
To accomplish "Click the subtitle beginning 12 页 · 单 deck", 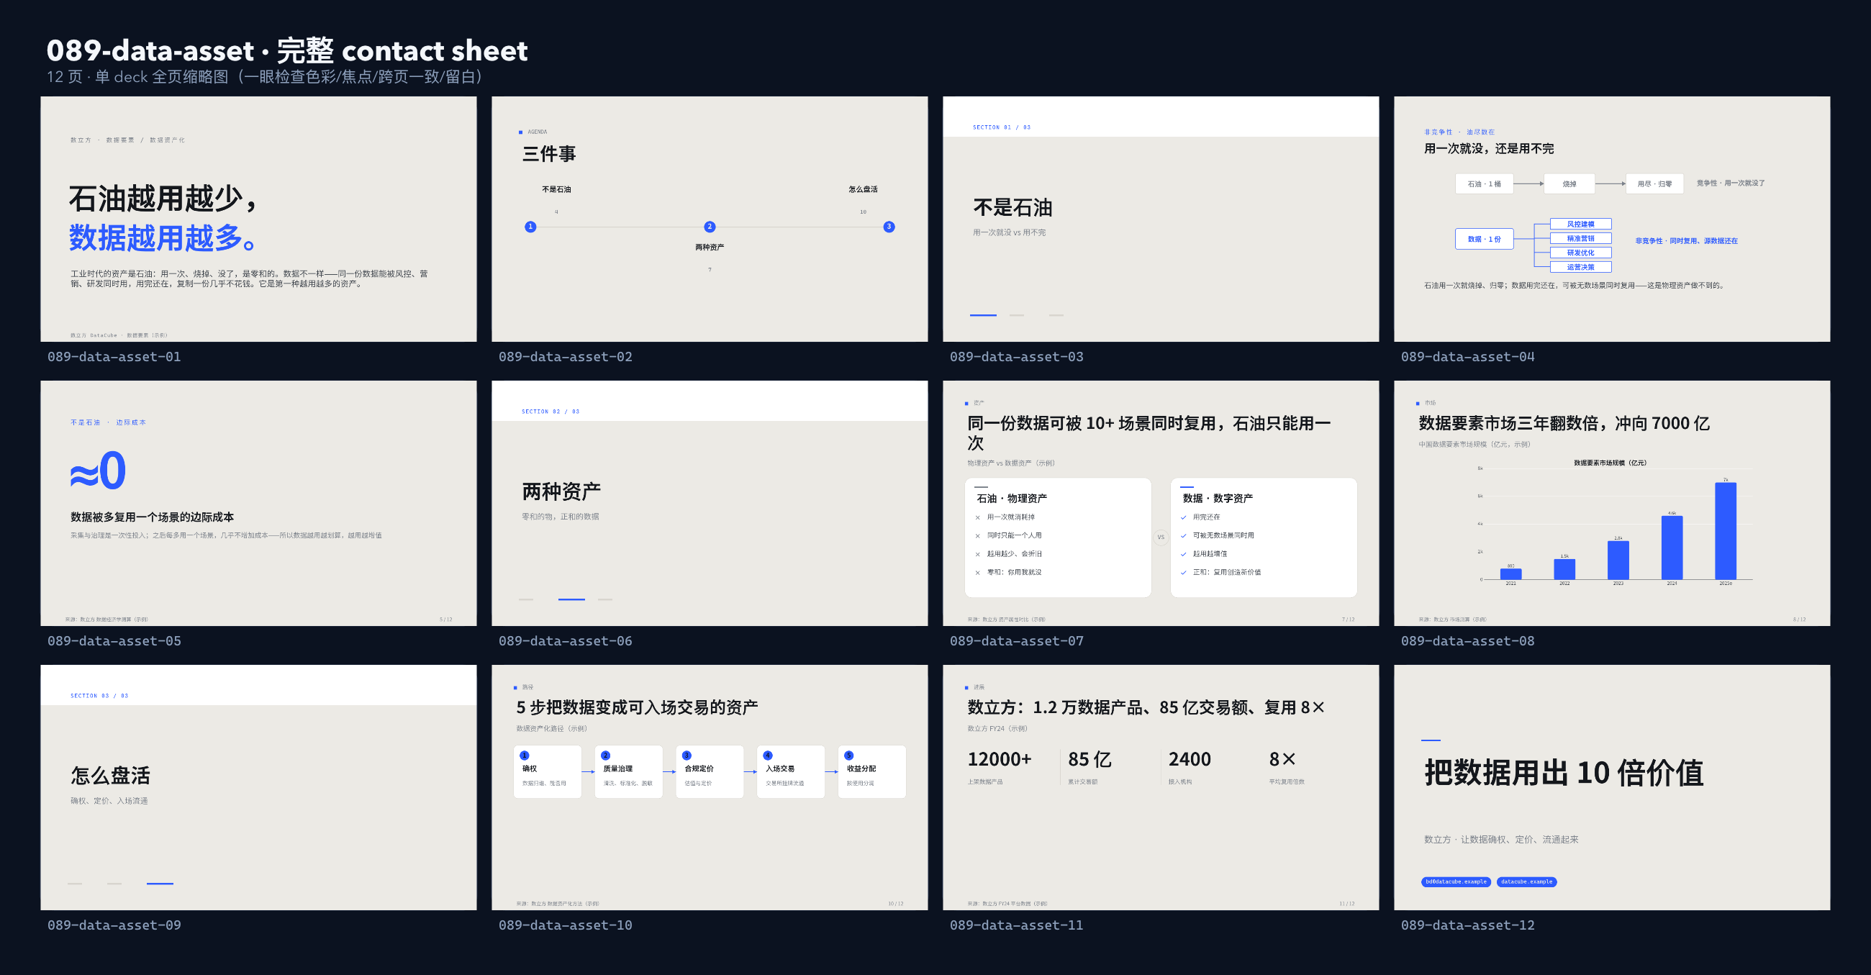I will click(x=264, y=76).
